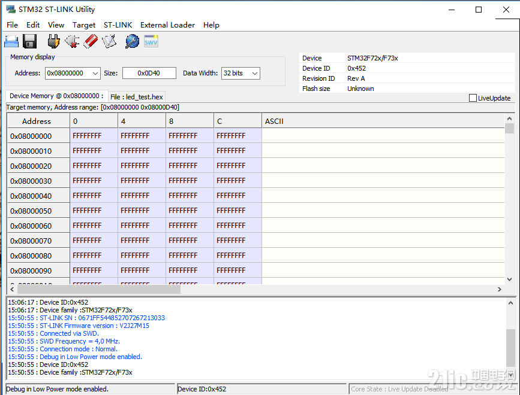520x395 pixels.
Task: Open the SWV viewer icon
Action: tap(151, 42)
